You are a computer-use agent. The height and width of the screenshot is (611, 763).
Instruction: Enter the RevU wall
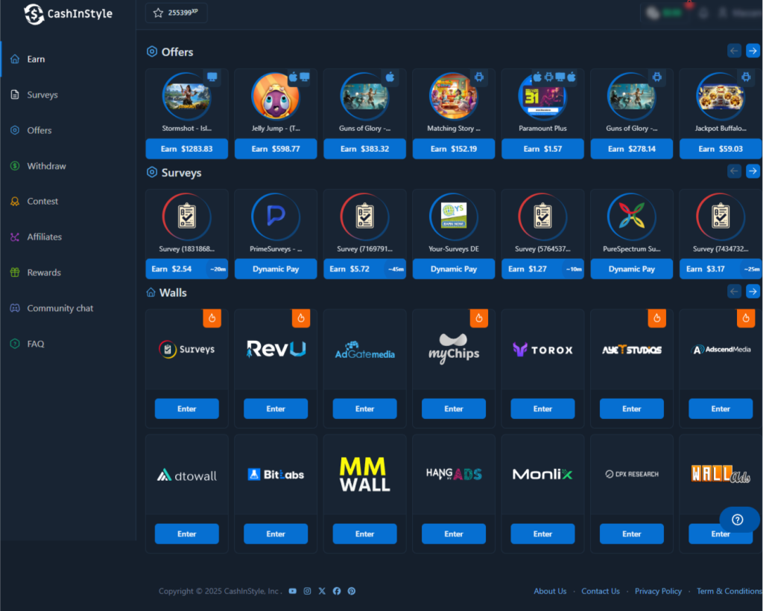click(x=276, y=409)
